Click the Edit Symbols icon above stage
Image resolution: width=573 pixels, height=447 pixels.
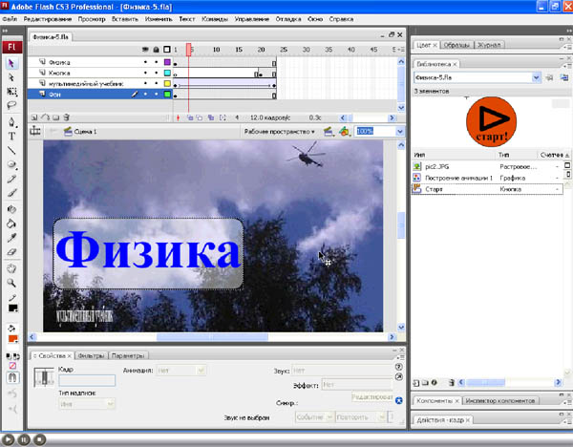click(344, 131)
